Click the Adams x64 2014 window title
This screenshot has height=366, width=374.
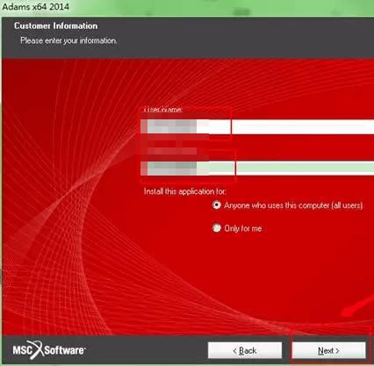[x=35, y=6]
